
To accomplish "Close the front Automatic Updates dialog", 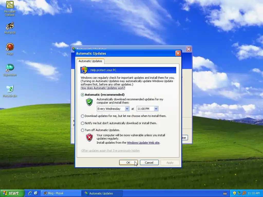I will point(178,53).
